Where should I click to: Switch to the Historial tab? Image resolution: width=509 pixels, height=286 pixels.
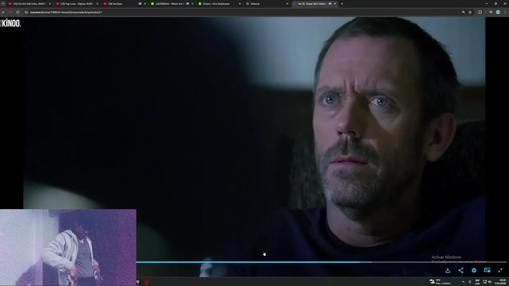click(x=267, y=4)
